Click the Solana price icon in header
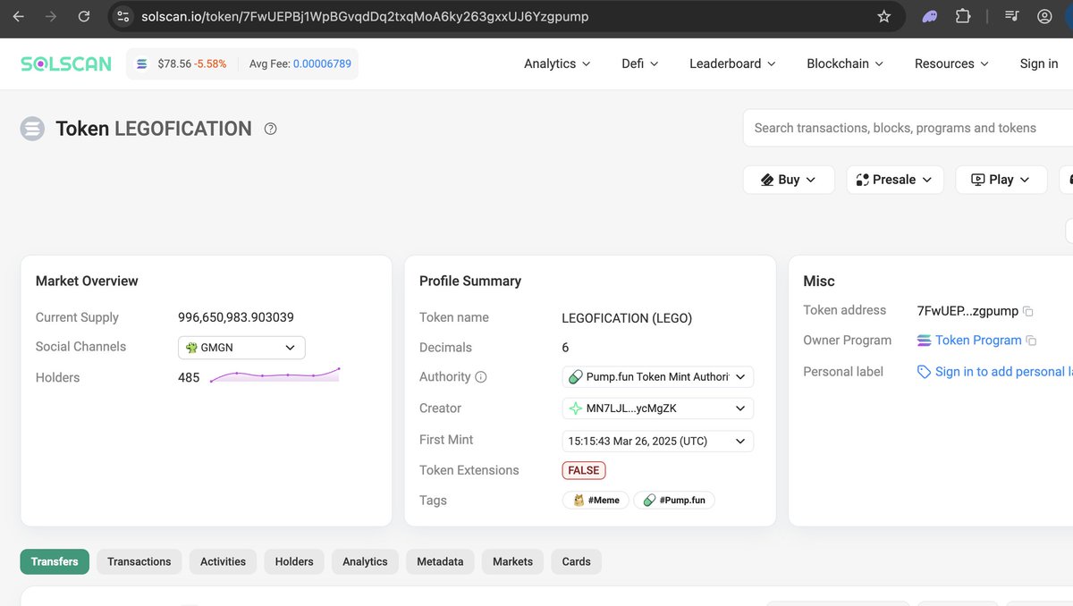Screen dimensions: 1073x606 click(141, 64)
